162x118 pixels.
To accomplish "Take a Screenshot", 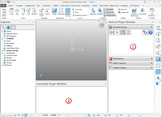I will pyautogui.click(x=142, y=12).
